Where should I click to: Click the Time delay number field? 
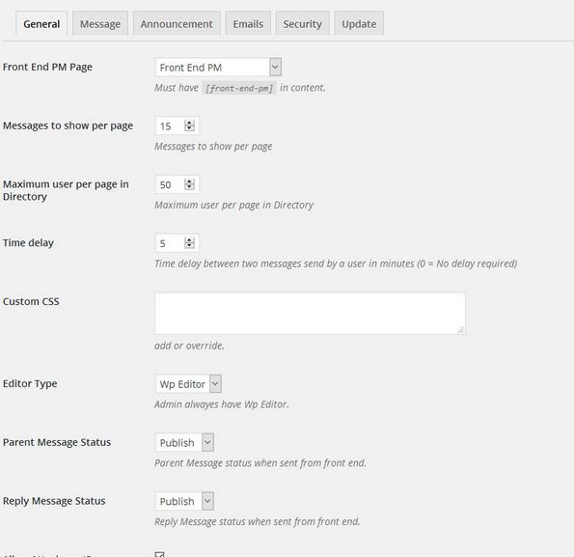[x=178, y=243]
